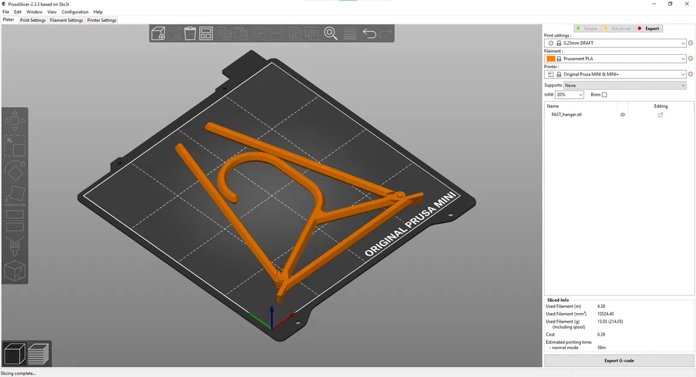This screenshot has width=696, height=377.
Task: Toggle the Brim checkbox
Action: [604, 95]
